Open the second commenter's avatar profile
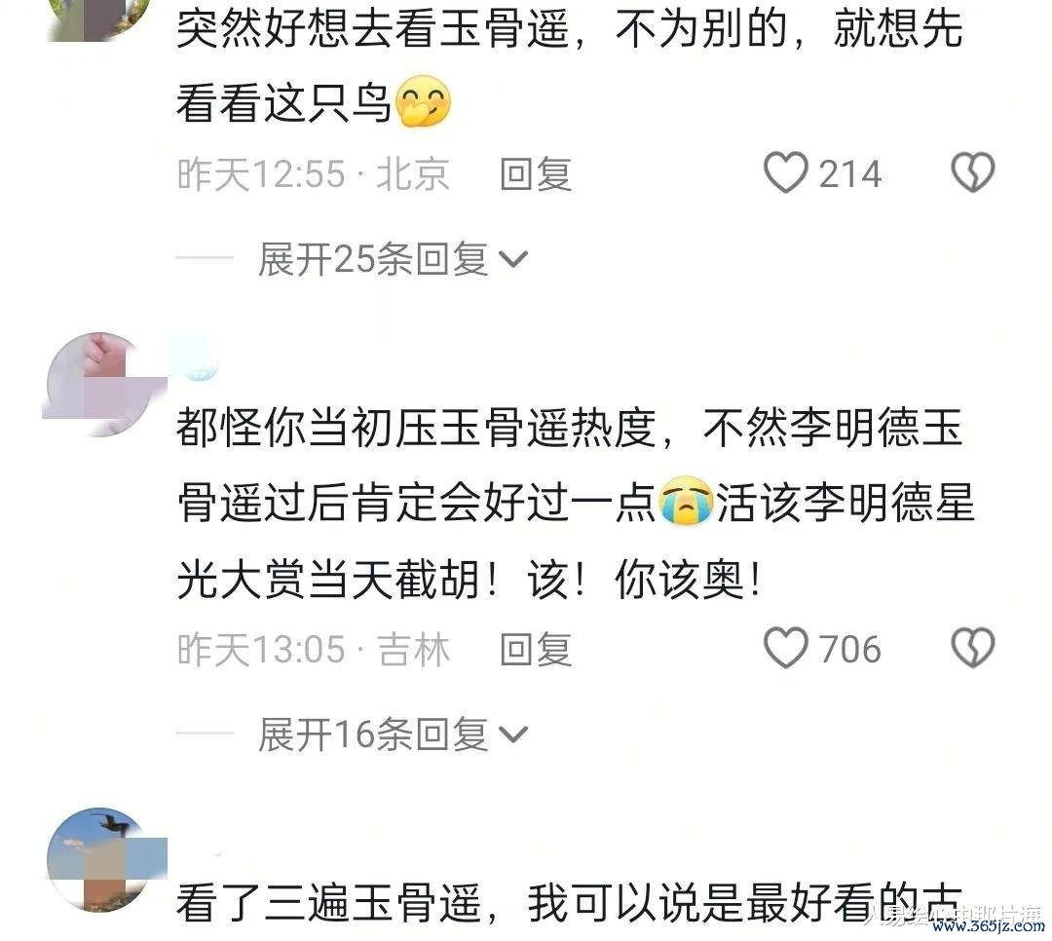The image size is (1052, 941). coord(100,385)
